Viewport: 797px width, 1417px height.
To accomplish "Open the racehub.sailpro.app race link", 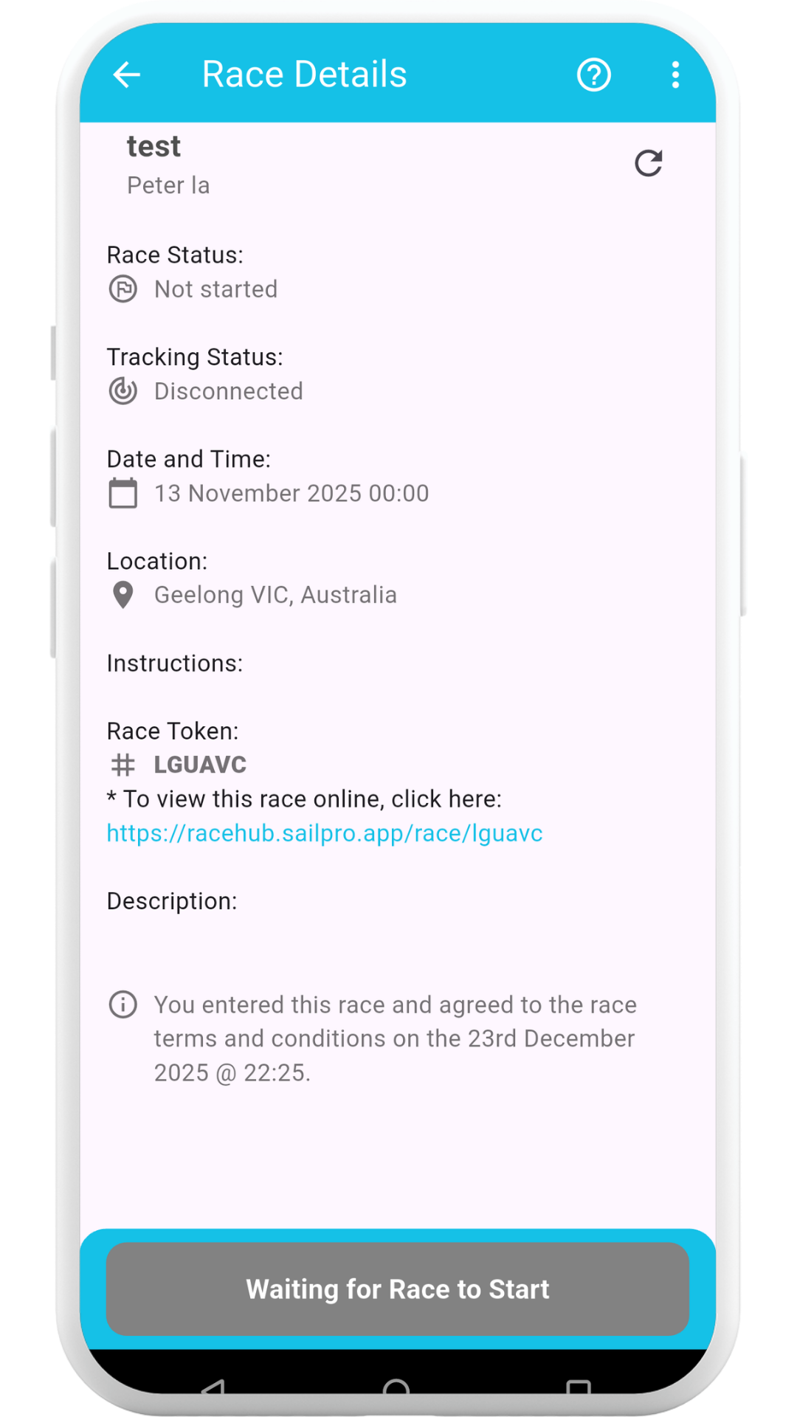I will tap(325, 833).
